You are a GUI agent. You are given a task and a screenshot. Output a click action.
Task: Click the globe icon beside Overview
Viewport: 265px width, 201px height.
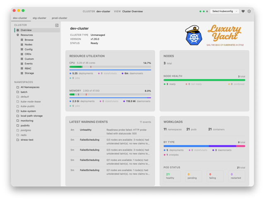tap(18, 30)
